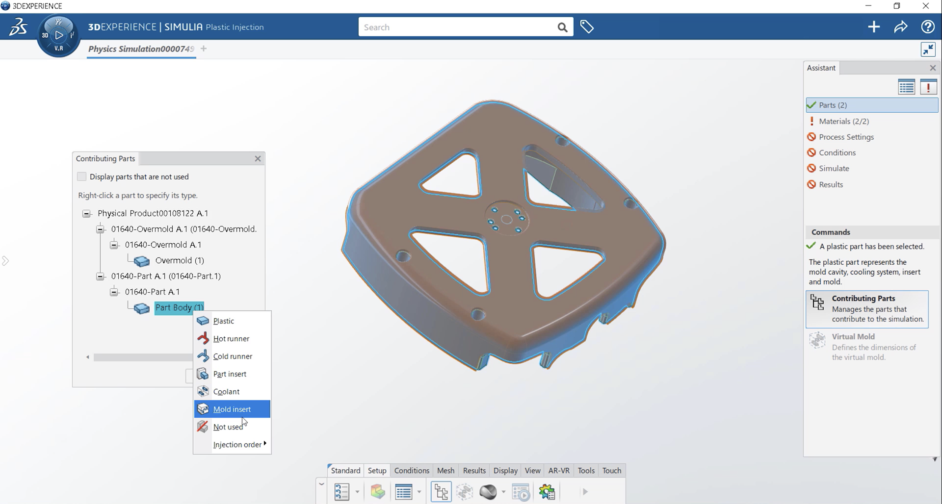
Task: Close the Assistant panel
Action: 933,68
